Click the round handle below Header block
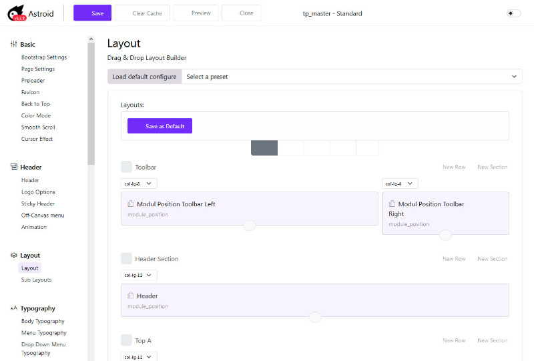 315,318
